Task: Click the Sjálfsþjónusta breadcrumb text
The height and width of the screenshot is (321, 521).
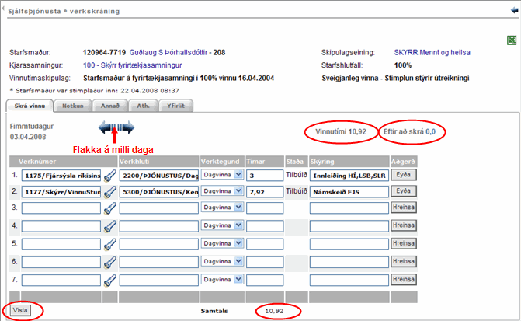Action: pos(35,12)
